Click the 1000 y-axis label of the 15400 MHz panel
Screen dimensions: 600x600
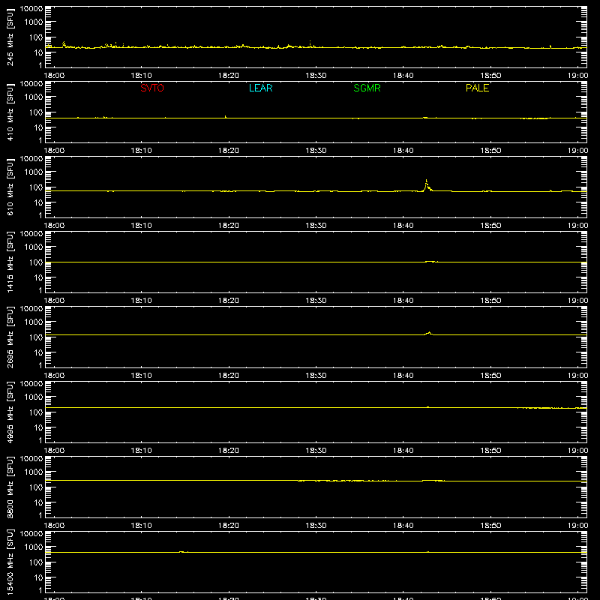point(34,547)
